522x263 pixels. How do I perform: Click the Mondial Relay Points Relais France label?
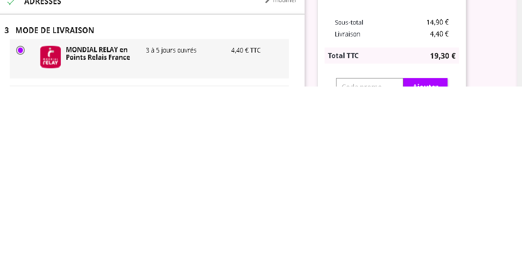tap(98, 54)
